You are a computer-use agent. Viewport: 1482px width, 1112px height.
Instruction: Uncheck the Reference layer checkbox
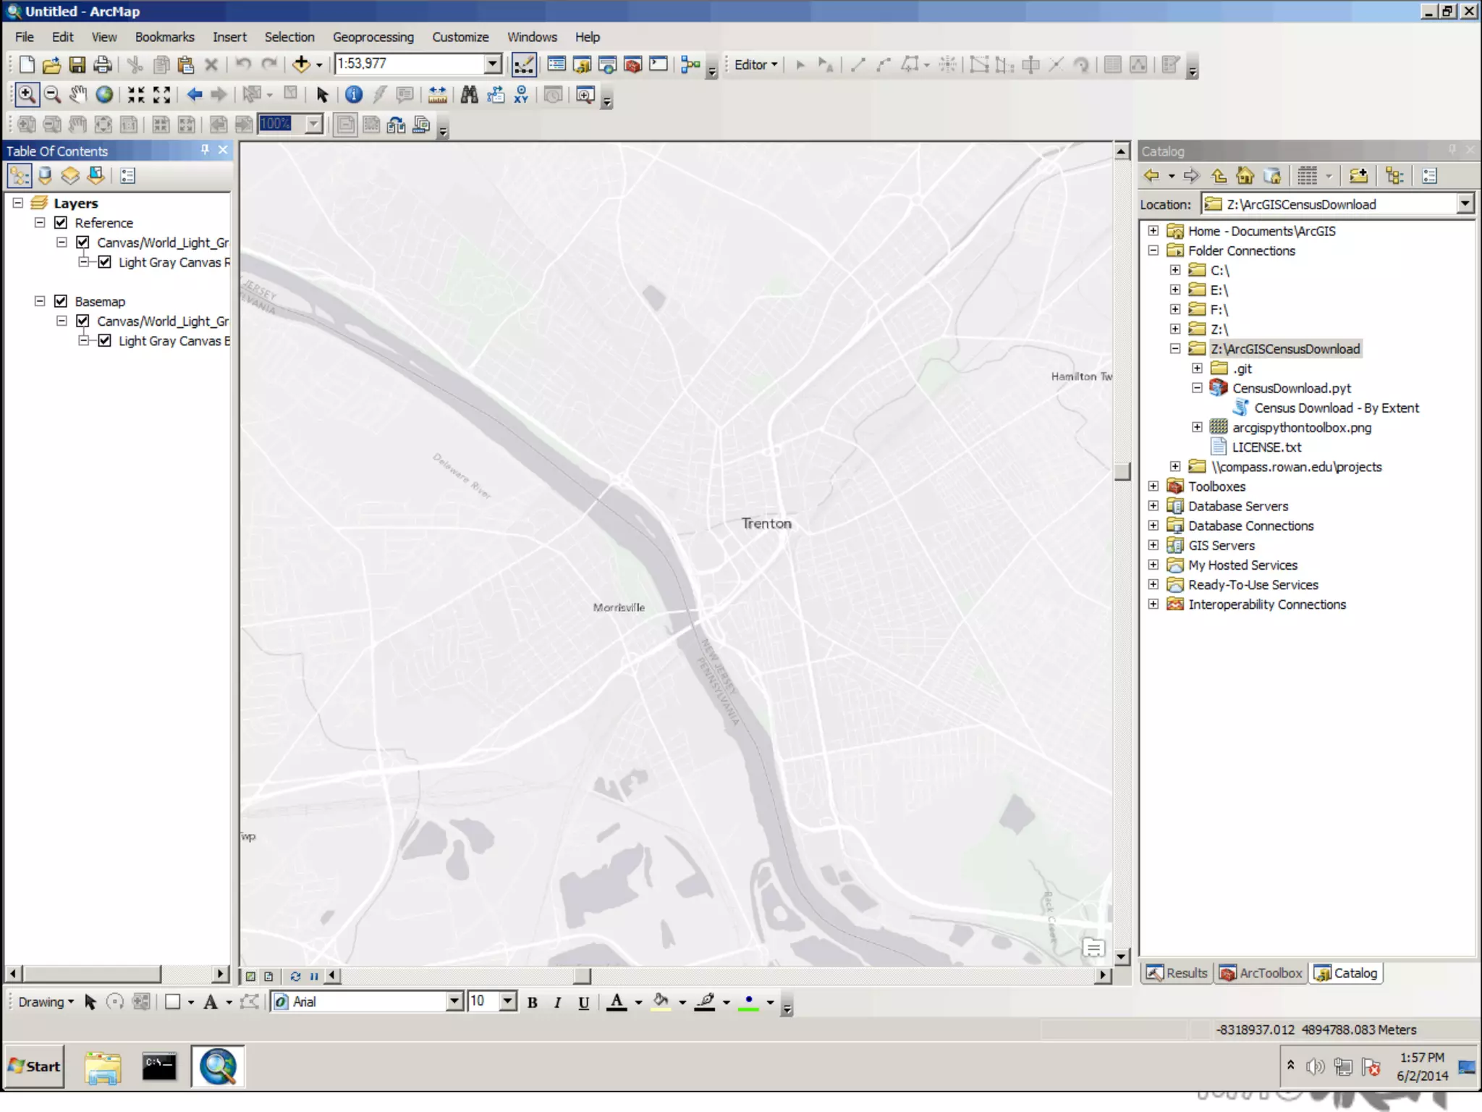61,223
